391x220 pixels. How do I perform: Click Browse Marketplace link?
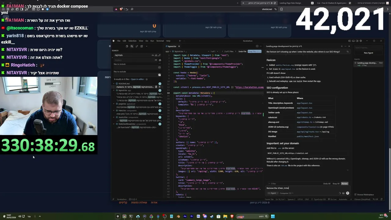tap(364, 195)
